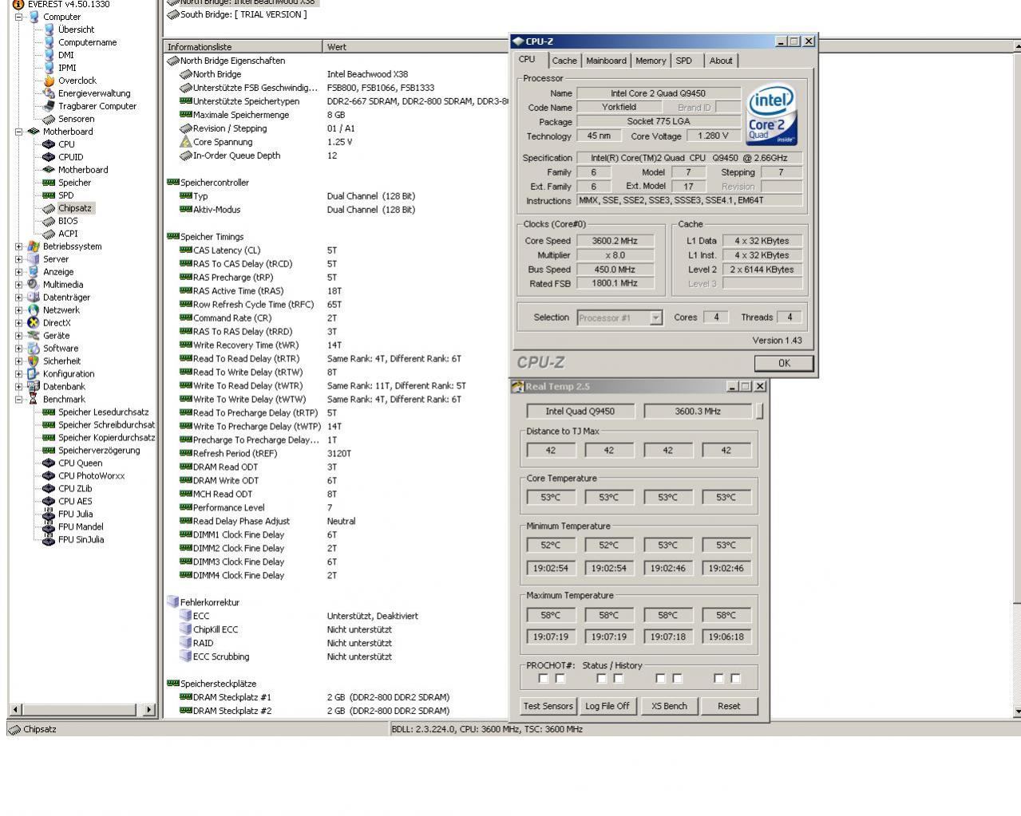Click the CPU AES benchmark icon
The width and height of the screenshot is (1021, 816).
[49, 502]
